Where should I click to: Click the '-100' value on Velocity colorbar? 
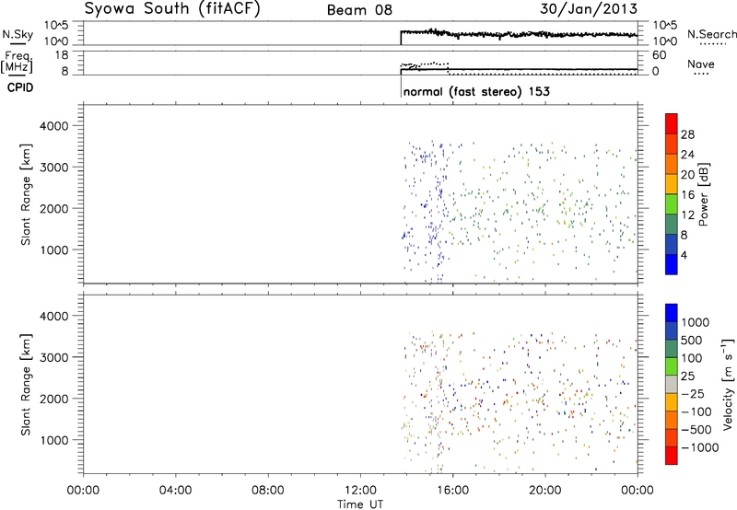pos(696,411)
